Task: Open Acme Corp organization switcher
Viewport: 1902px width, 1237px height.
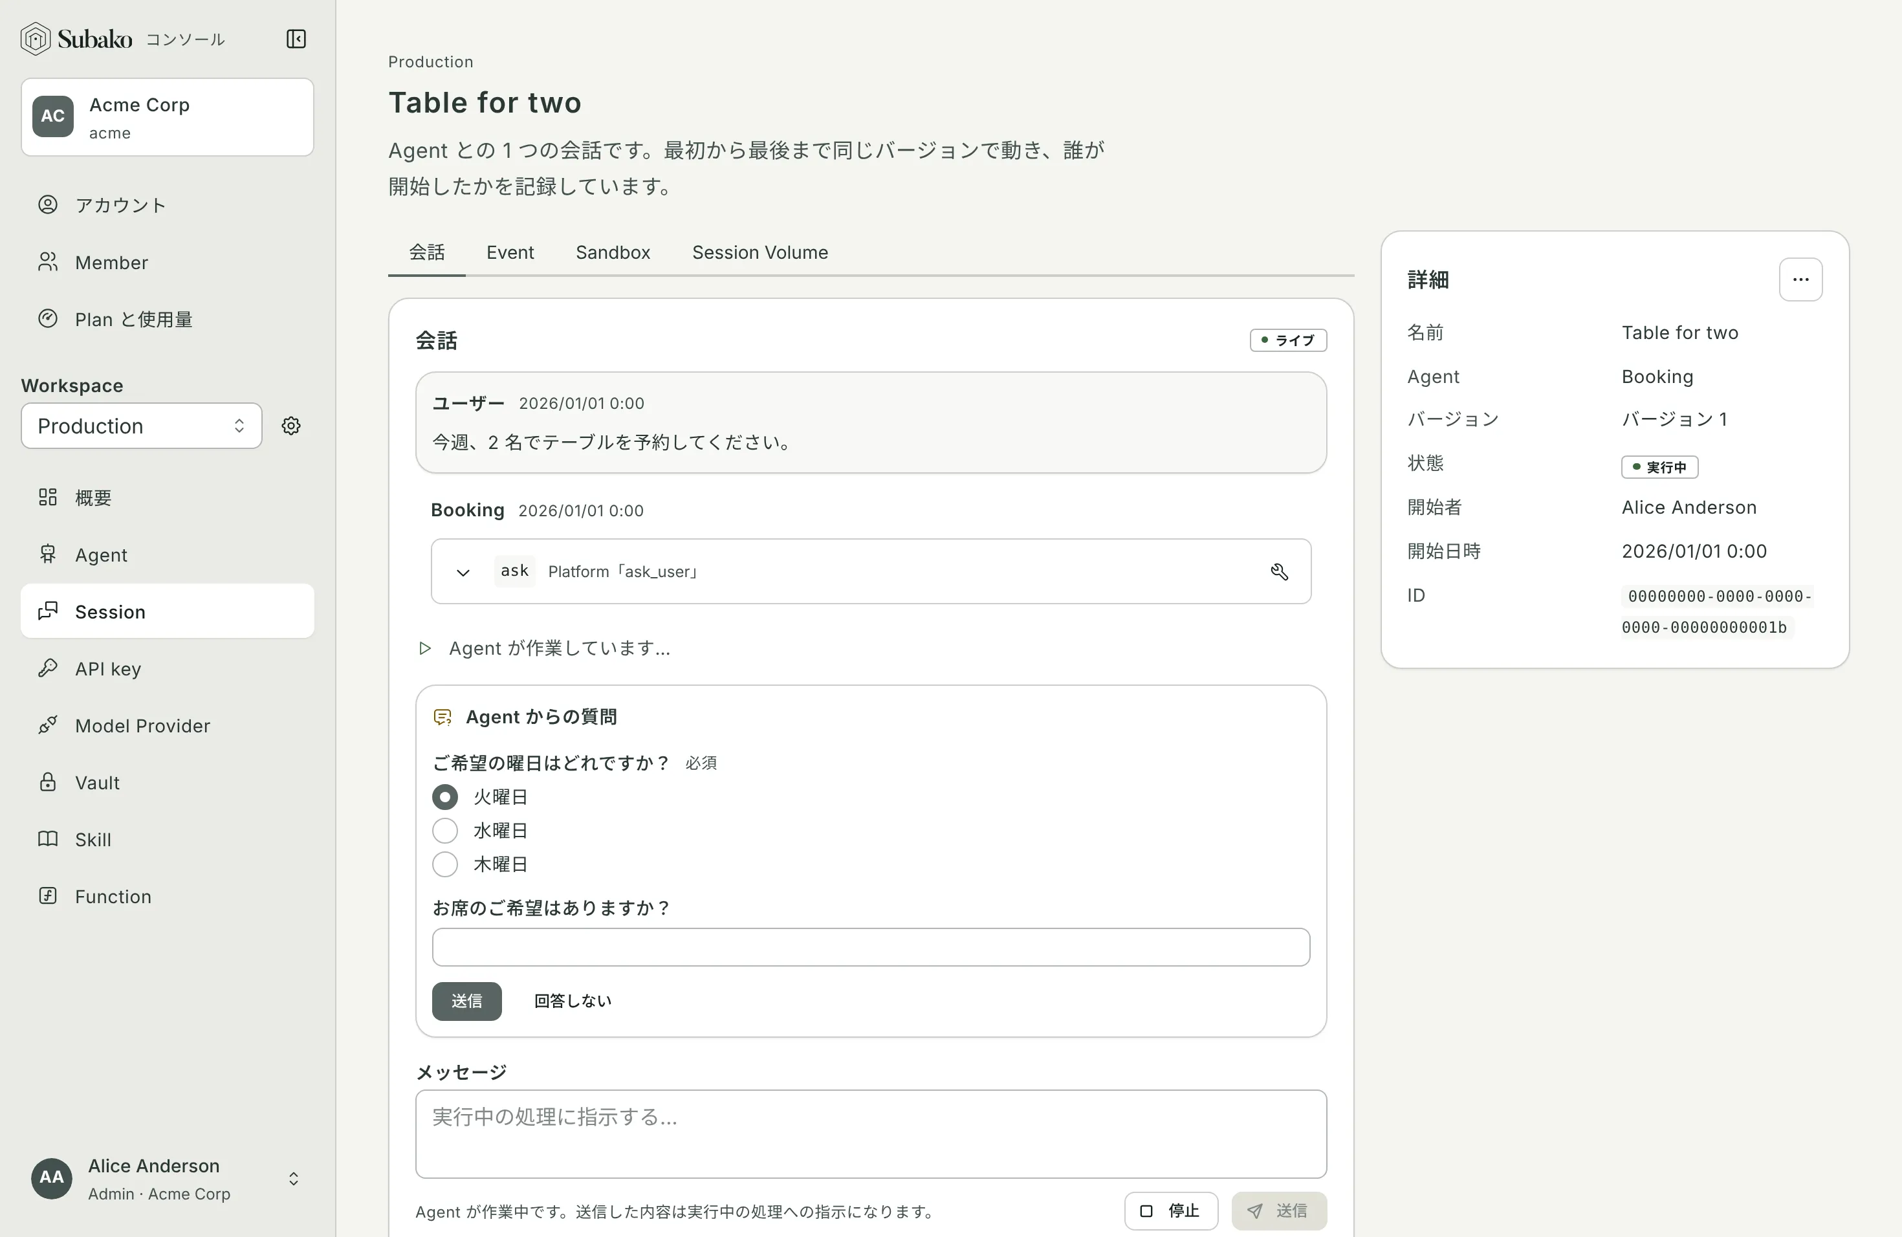Action: click(167, 116)
